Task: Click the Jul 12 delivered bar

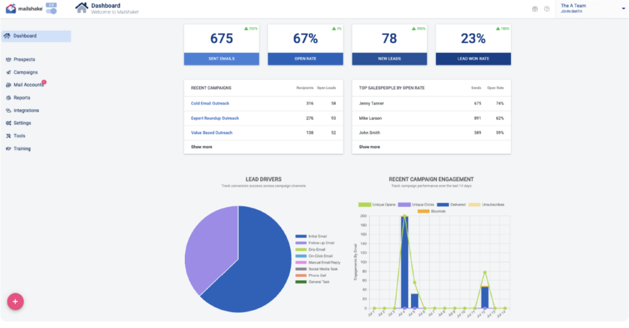Action: 485,297
